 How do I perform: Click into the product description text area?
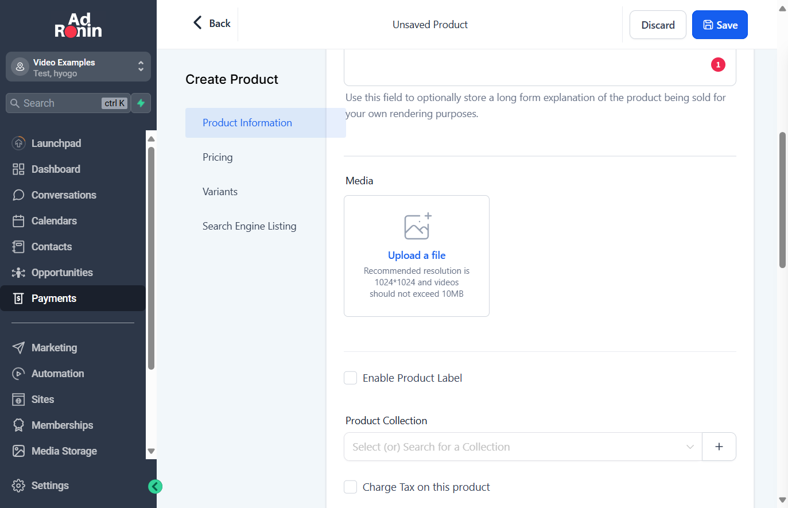coord(539,67)
